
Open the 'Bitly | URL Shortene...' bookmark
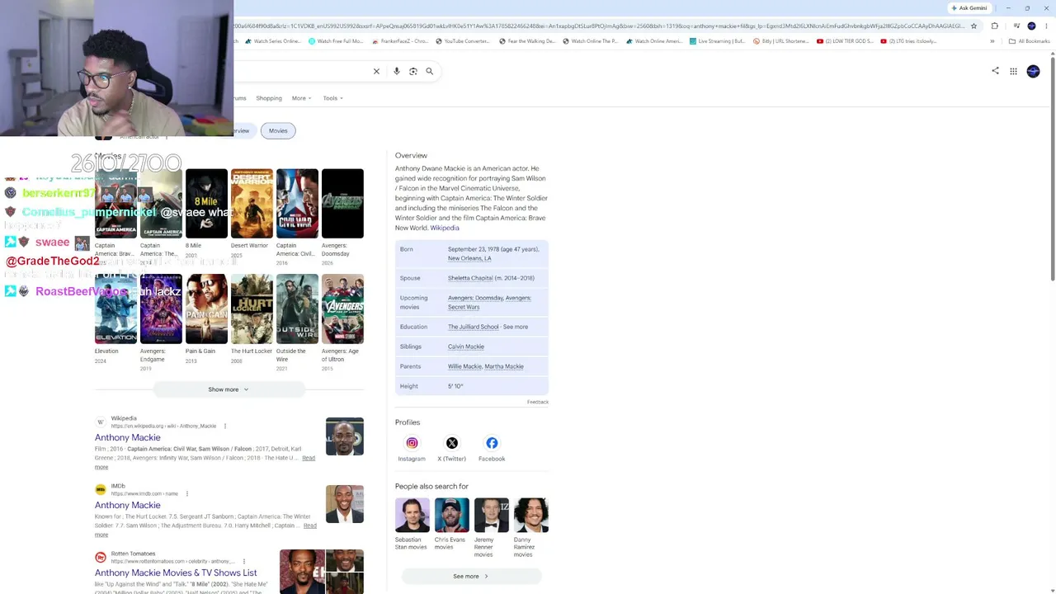click(781, 41)
